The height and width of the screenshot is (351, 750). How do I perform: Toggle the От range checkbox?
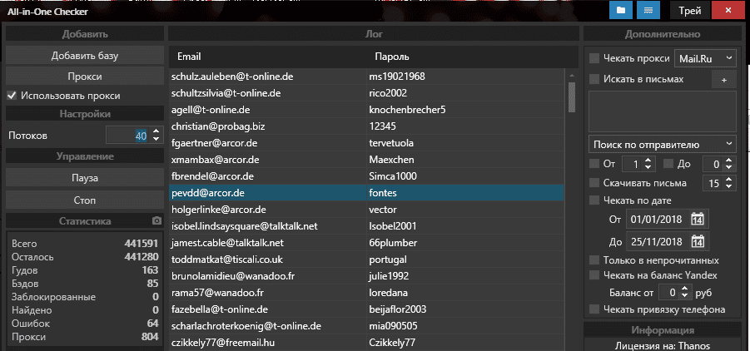[x=594, y=164]
